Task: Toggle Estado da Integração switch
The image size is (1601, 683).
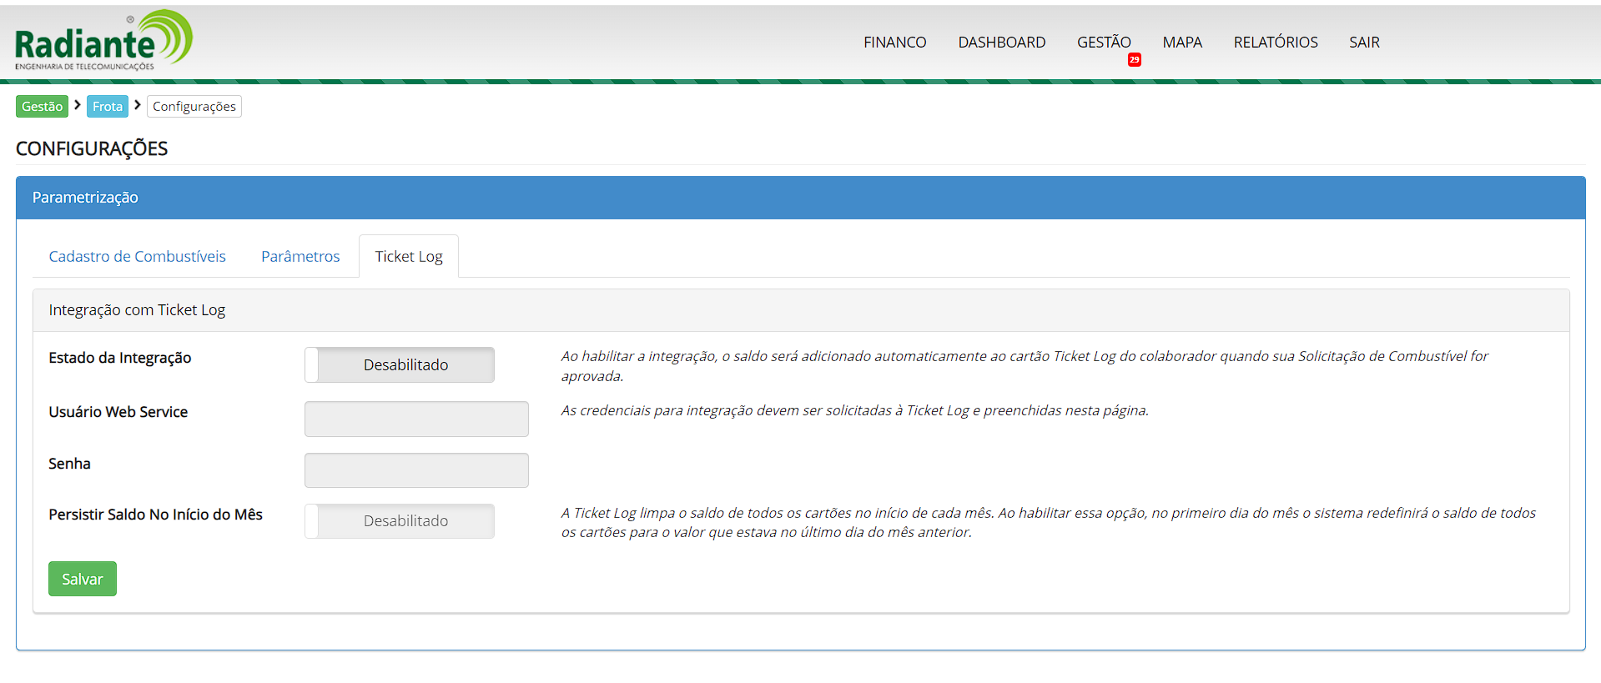Action: (400, 365)
